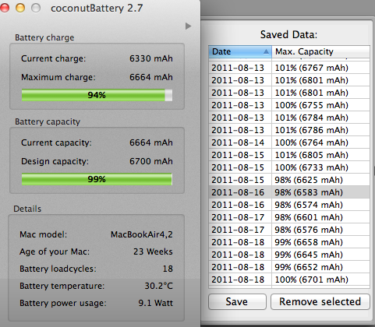The height and width of the screenshot is (327, 375).
Task: Select row 100% (6755 mAh)
Action: tap(289, 105)
